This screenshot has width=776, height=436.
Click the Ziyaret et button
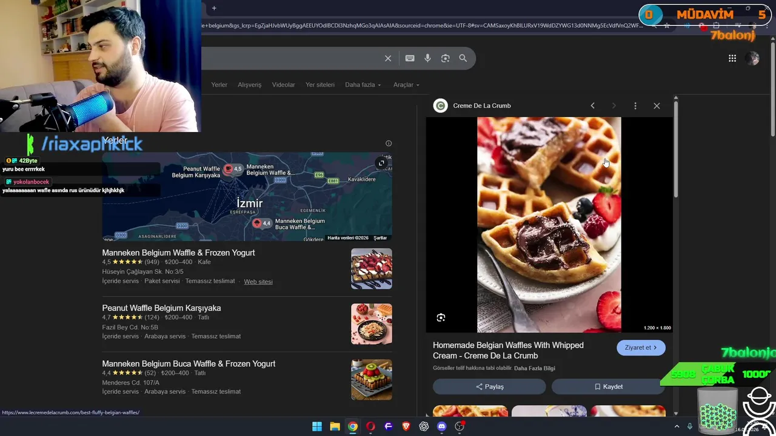[641, 348]
